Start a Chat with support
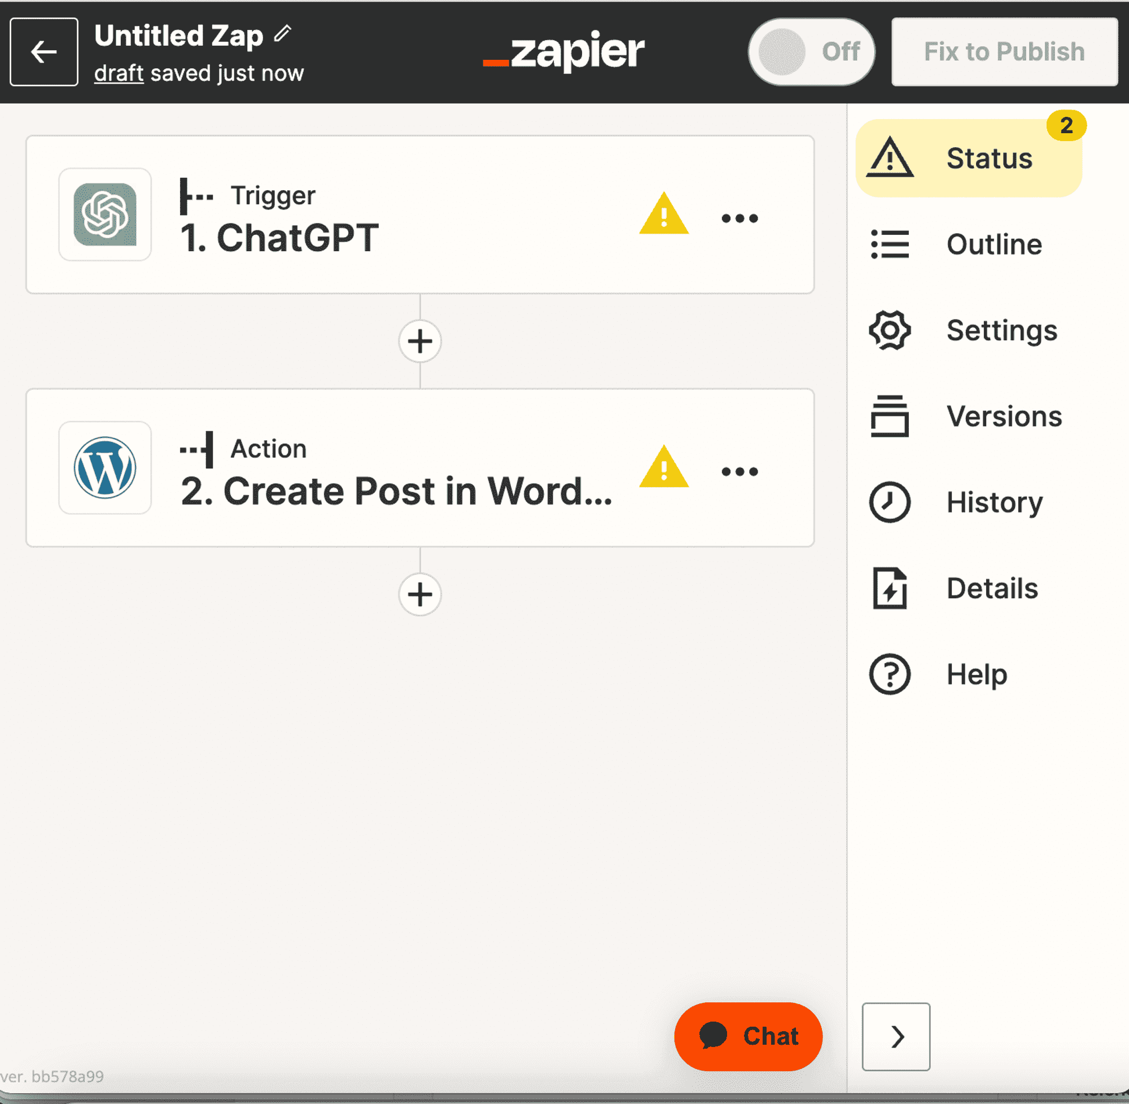The width and height of the screenshot is (1129, 1104). point(748,1036)
